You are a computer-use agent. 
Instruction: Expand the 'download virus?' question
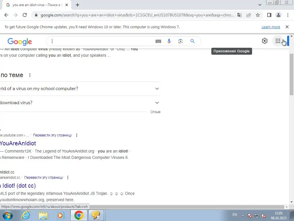80,103
